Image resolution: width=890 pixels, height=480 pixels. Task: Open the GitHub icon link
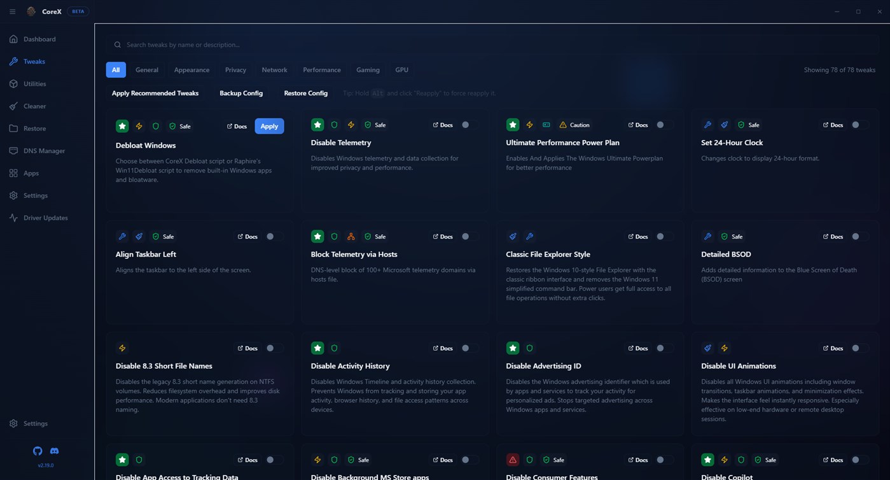pyautogui.click(x=38, y=451)
